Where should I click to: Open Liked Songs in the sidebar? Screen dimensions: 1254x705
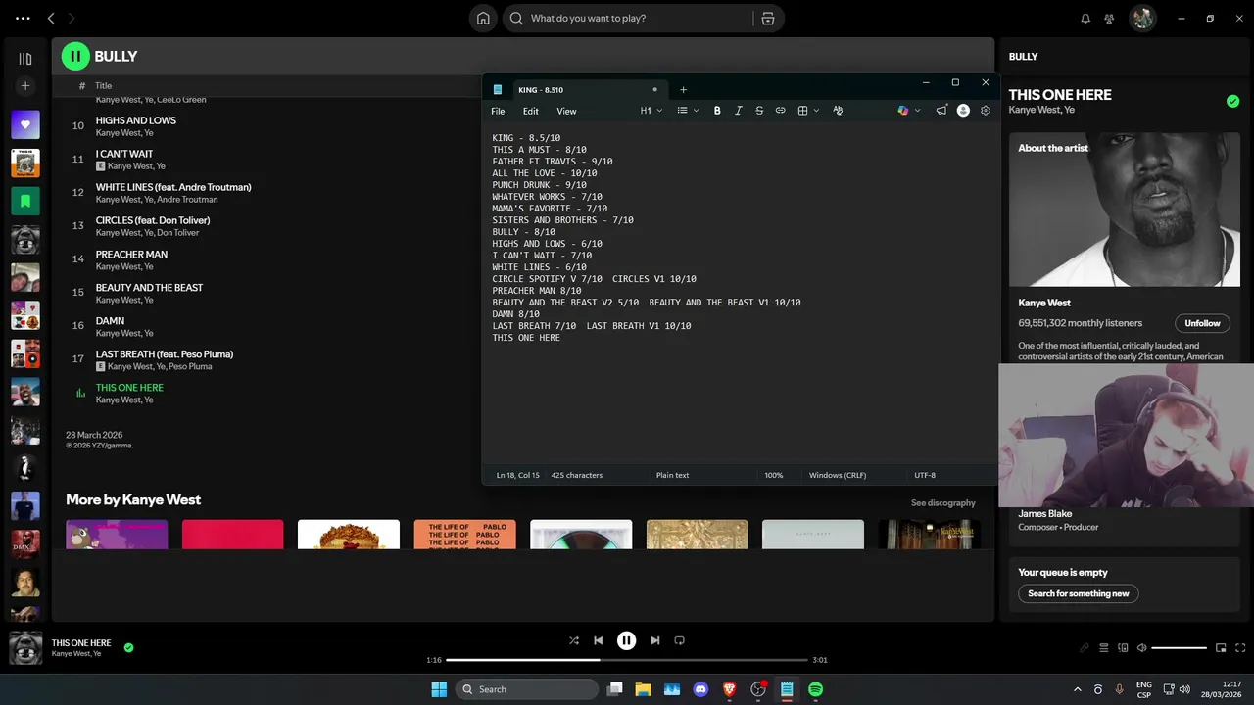[25, 124]
